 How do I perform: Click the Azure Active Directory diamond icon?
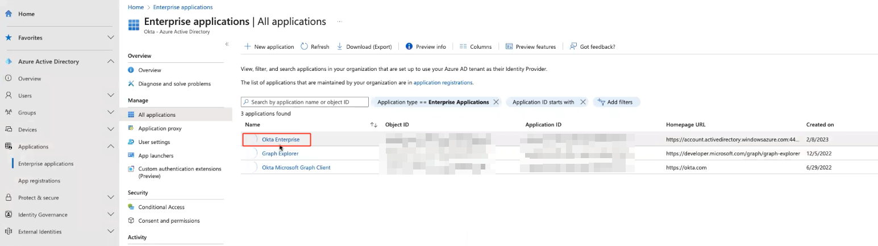9,61
